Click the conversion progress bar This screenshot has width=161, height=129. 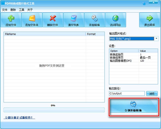54,110
